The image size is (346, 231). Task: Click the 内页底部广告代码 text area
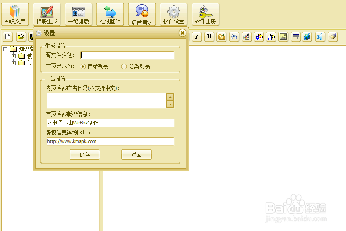click(106, 101)
